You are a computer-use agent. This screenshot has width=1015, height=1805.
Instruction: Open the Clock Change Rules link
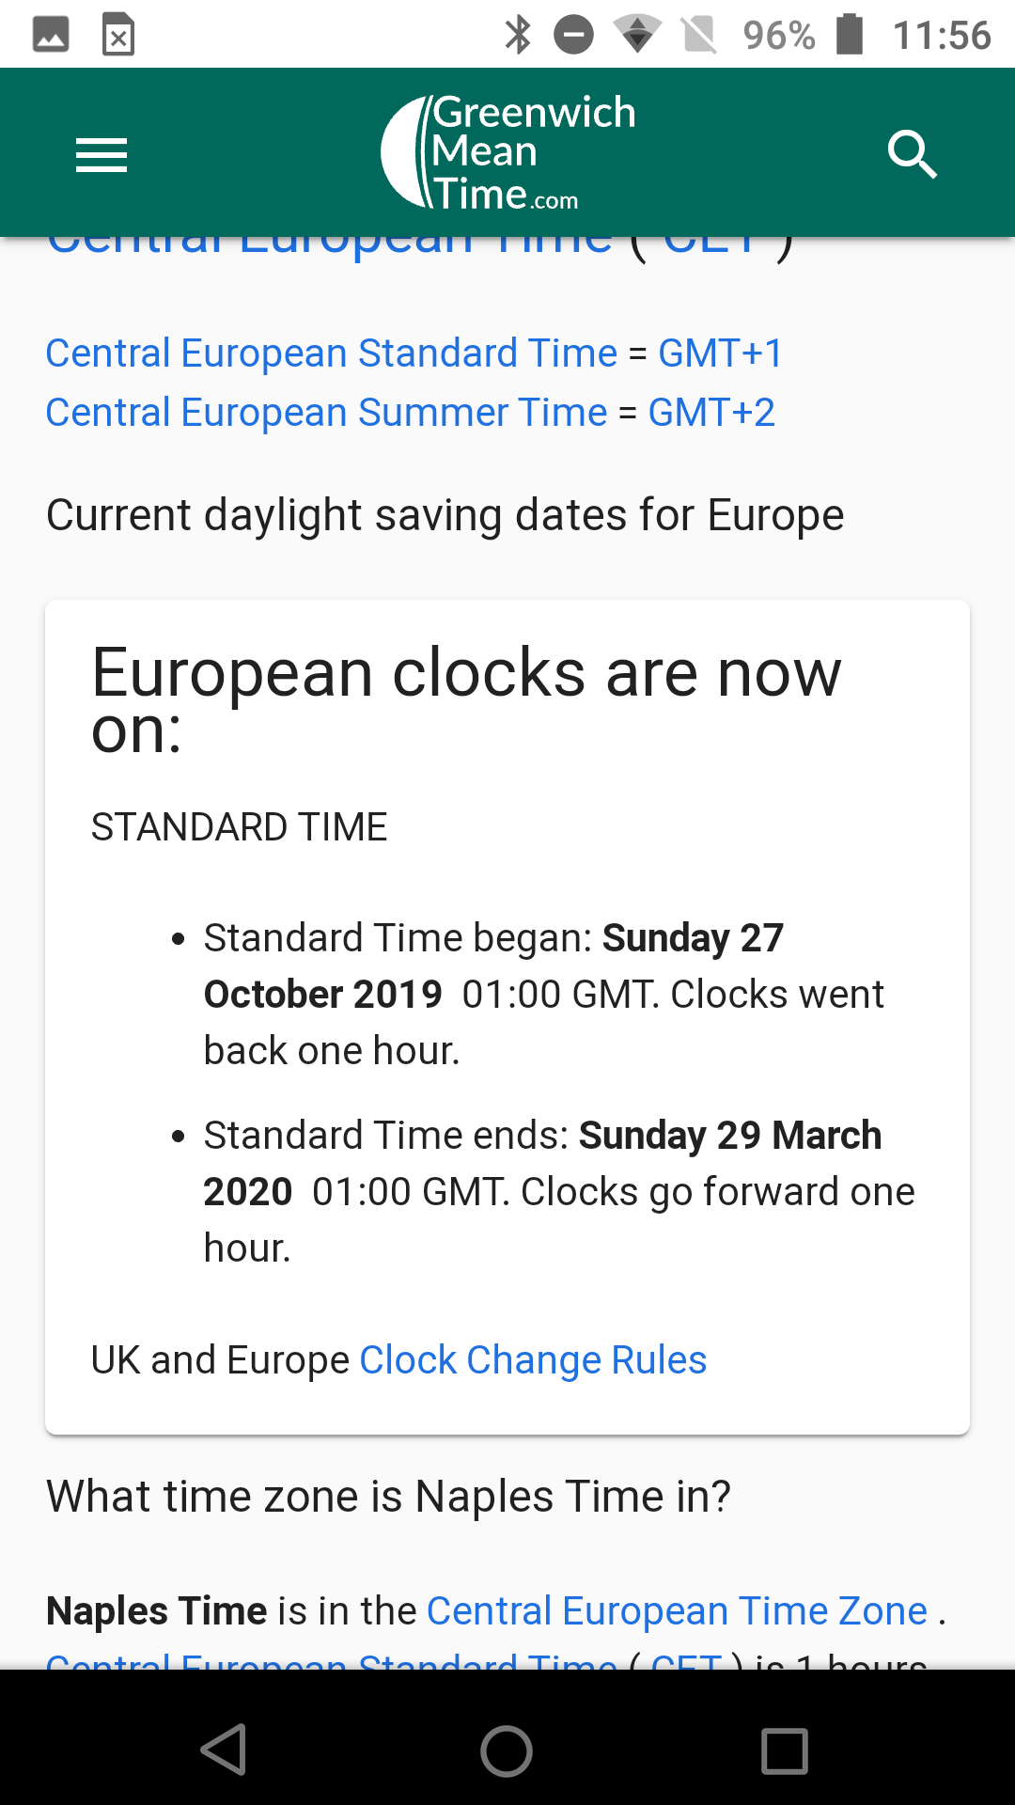point(533,1360)
